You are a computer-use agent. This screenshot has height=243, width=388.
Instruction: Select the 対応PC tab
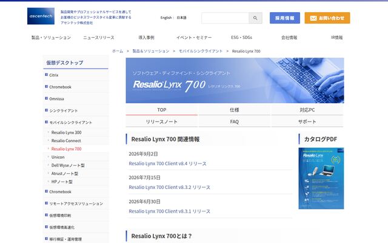coord(307,109)
